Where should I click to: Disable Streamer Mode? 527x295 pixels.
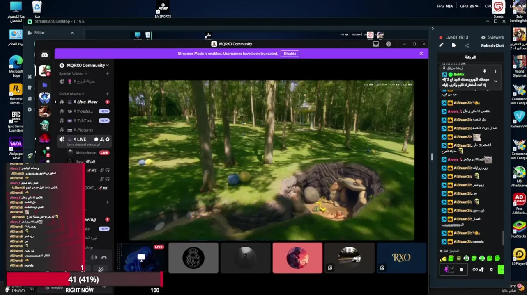290,54
